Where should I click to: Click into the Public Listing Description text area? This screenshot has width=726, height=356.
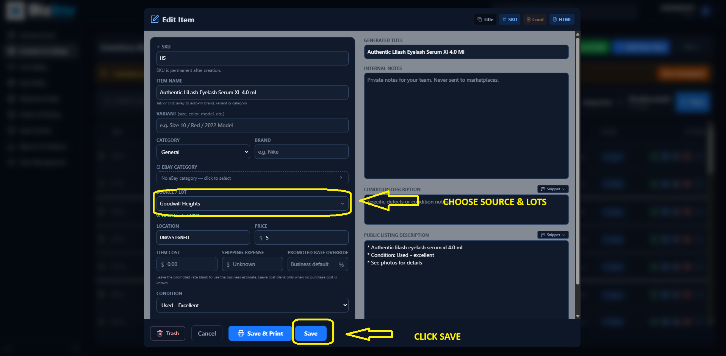coord(466,280)
